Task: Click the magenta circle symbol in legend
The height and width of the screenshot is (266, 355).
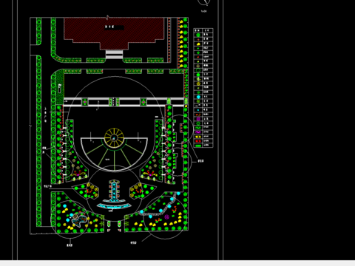Action: (198, 119)
